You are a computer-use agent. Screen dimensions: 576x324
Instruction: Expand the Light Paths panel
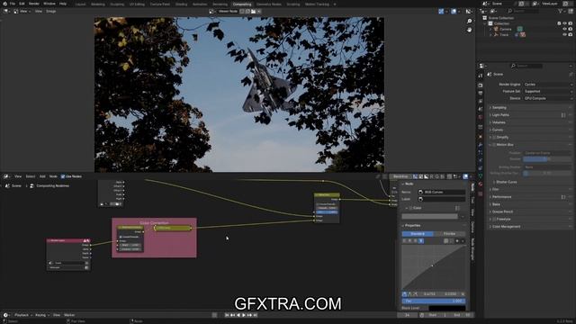[500, 115]
